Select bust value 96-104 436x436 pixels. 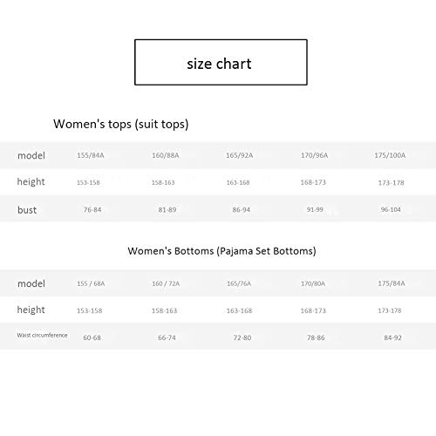click(x=391, y=209)
